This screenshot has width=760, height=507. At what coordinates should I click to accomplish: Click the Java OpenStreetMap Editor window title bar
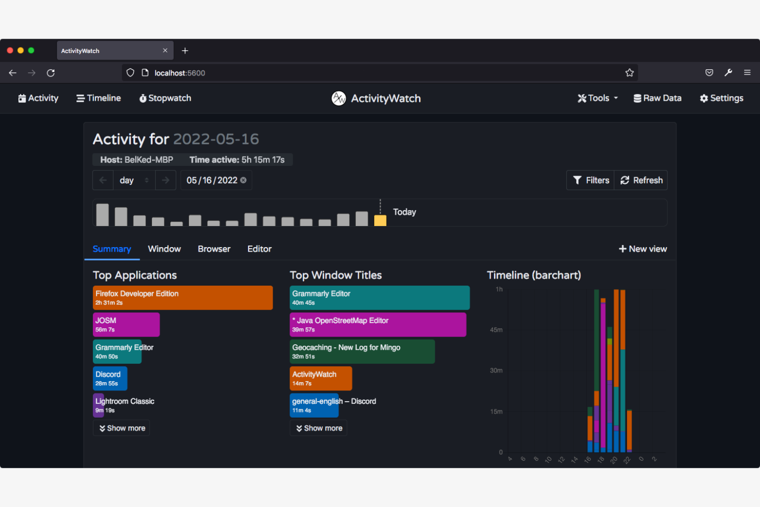tap(378, 325)
